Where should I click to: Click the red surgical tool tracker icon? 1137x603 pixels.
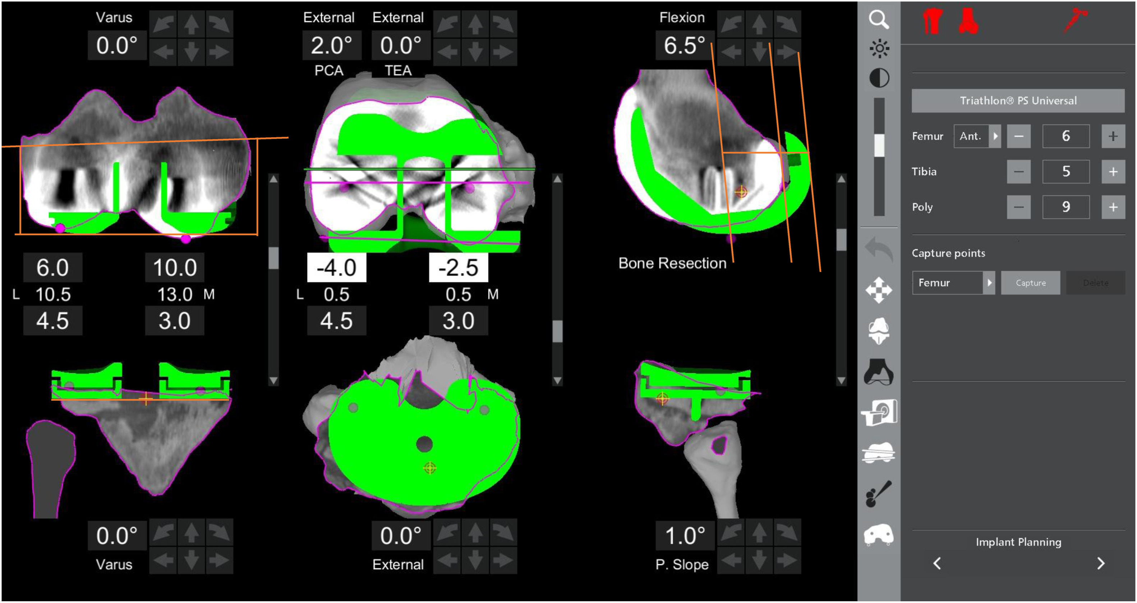pyautogui.click(x=1075, y=21)
